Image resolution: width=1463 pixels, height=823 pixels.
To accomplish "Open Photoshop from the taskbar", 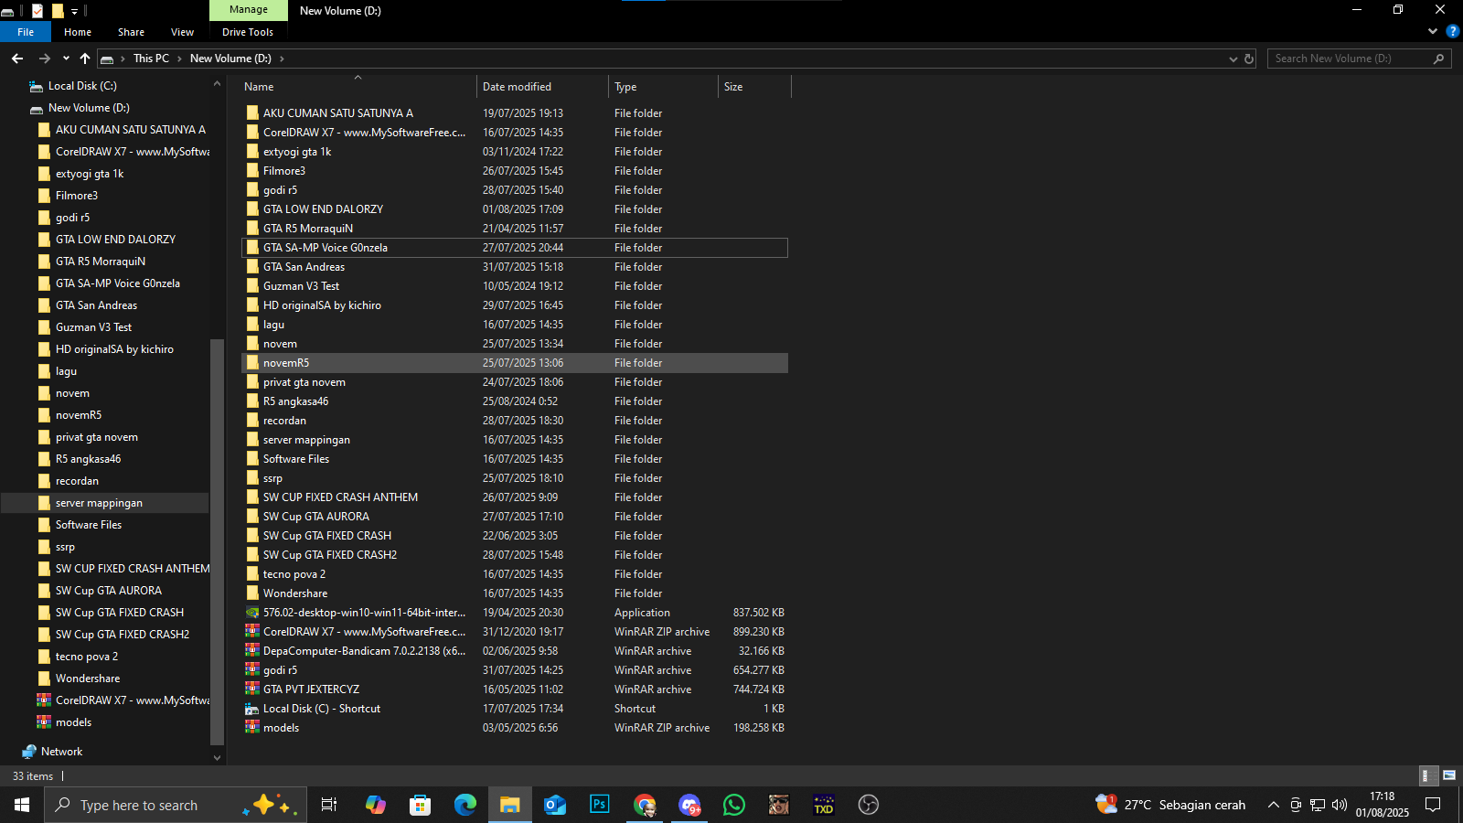I will coord(600,805).
